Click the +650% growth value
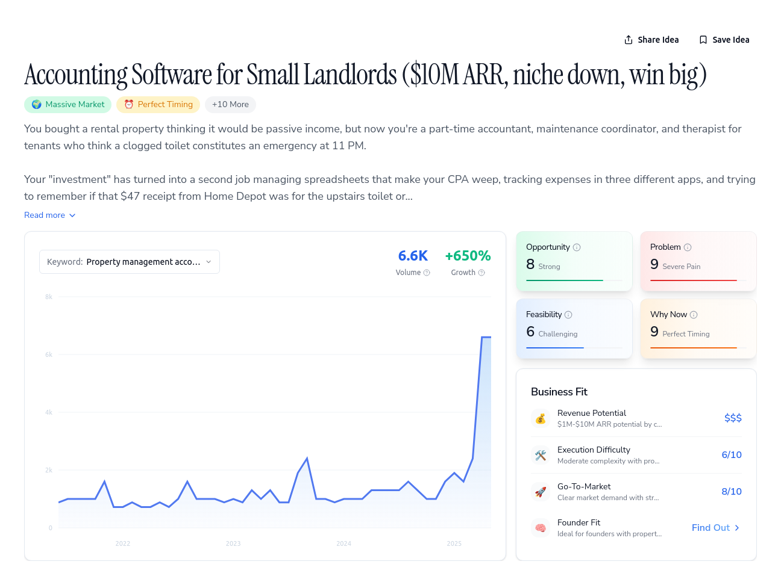This screenshot has width=781, height=585. click(468, 256)
